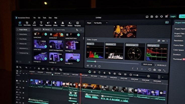Open the Filters tab

pos(63,24)
